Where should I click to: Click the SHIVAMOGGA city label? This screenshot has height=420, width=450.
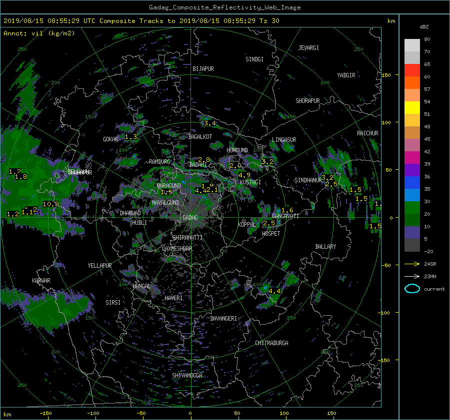click(187, 376)
